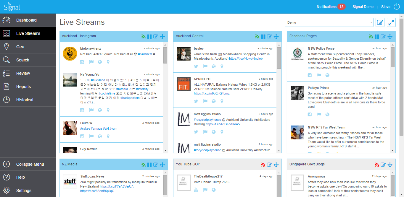Click Instagram icon under birdonawirenz post
The height and width of the screenshot is (197, 404).
(82, 62)
